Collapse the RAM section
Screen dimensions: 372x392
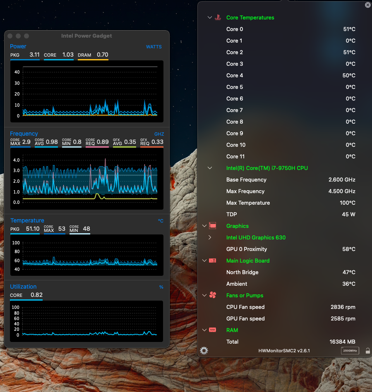click(204, 330)
